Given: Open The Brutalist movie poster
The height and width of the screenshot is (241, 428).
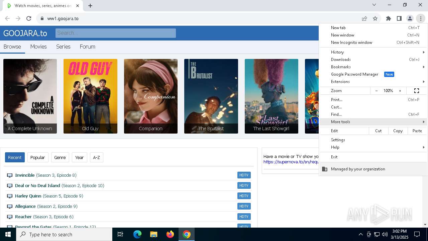Looking at the screenshot, I should (x=211, y=96).
